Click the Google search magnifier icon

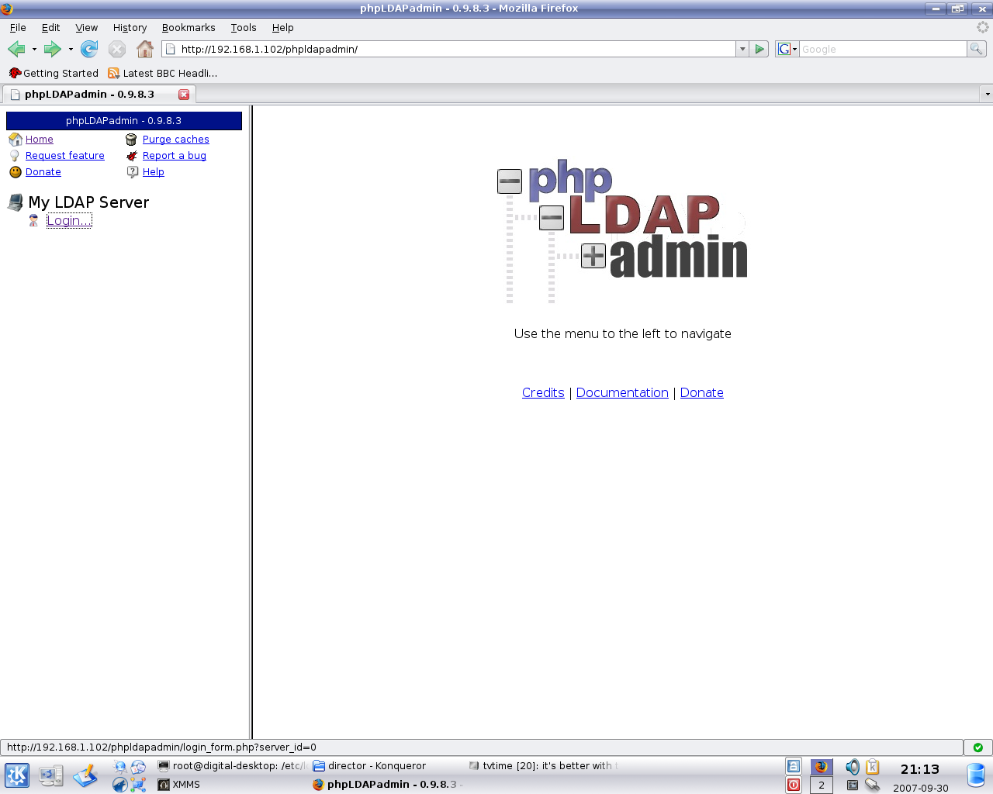pyautogui.click(x=976, y=49)
